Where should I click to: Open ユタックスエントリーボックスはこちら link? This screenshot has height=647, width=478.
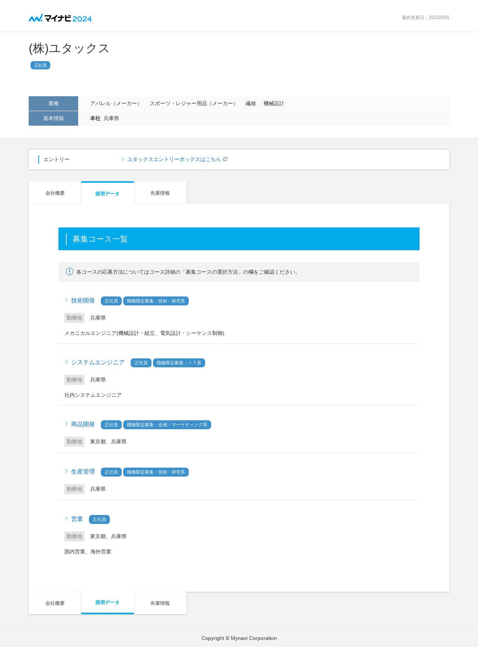tap(174, 159)
